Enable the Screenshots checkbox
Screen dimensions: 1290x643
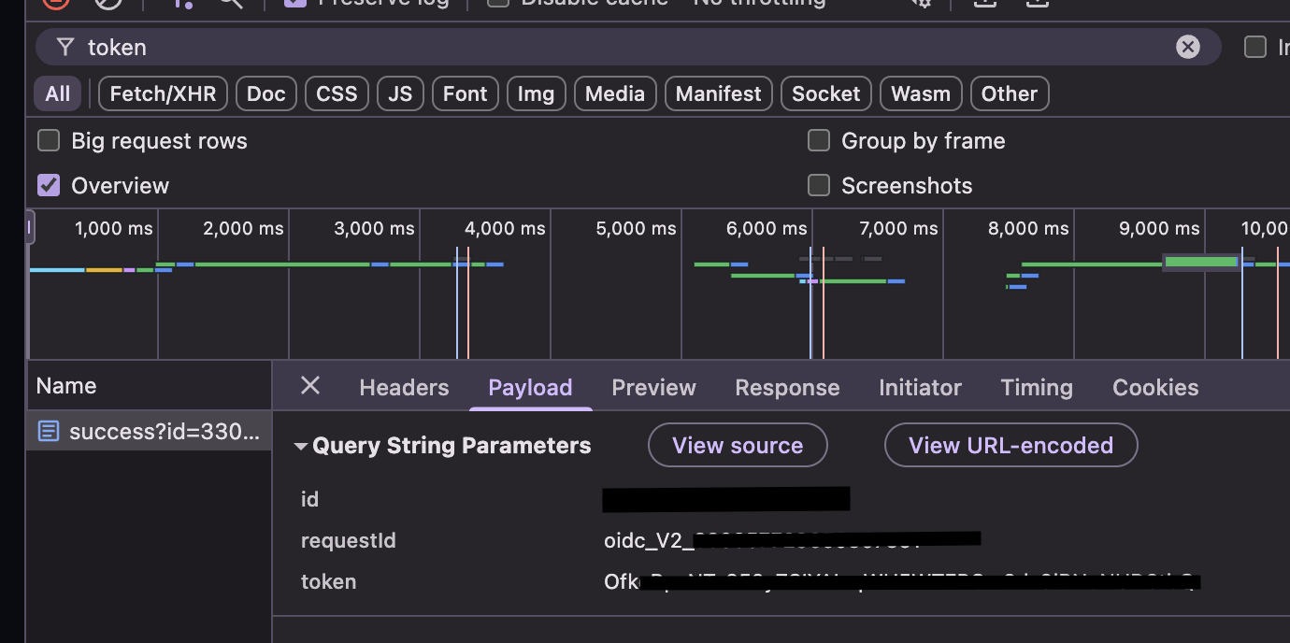click(x=819, y=185)
